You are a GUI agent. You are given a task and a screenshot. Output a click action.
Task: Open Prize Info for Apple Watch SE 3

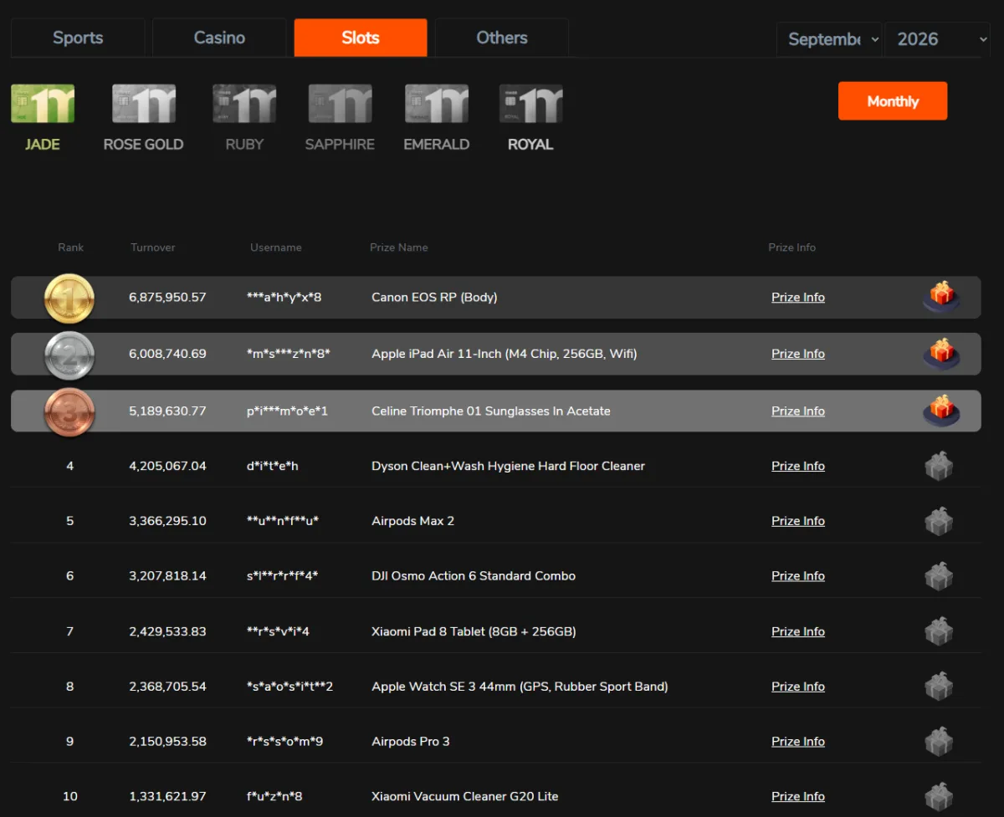(798, 687)
